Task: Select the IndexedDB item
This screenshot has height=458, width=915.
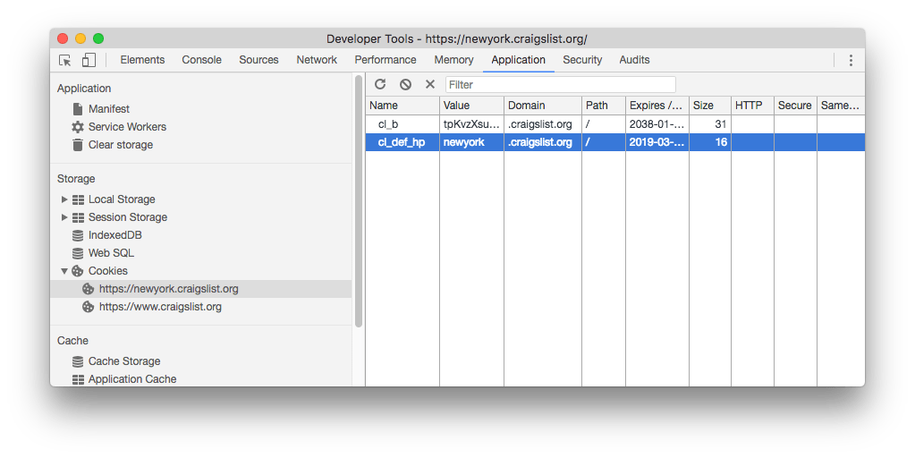Action: 115,235
